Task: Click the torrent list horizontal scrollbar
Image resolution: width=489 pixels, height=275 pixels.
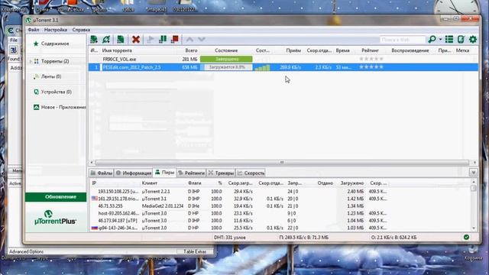Action: [282, 162]
